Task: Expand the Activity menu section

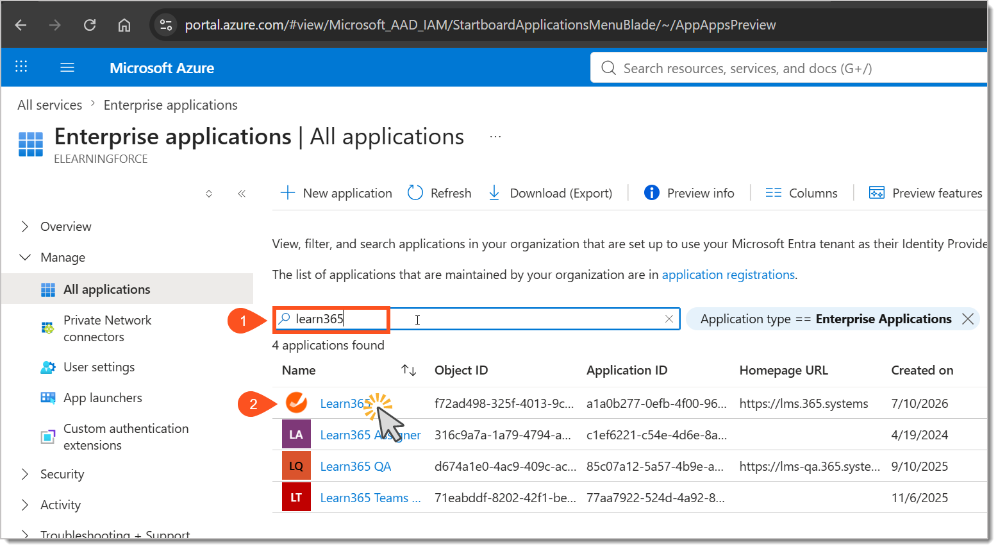Action: [25, 505]
